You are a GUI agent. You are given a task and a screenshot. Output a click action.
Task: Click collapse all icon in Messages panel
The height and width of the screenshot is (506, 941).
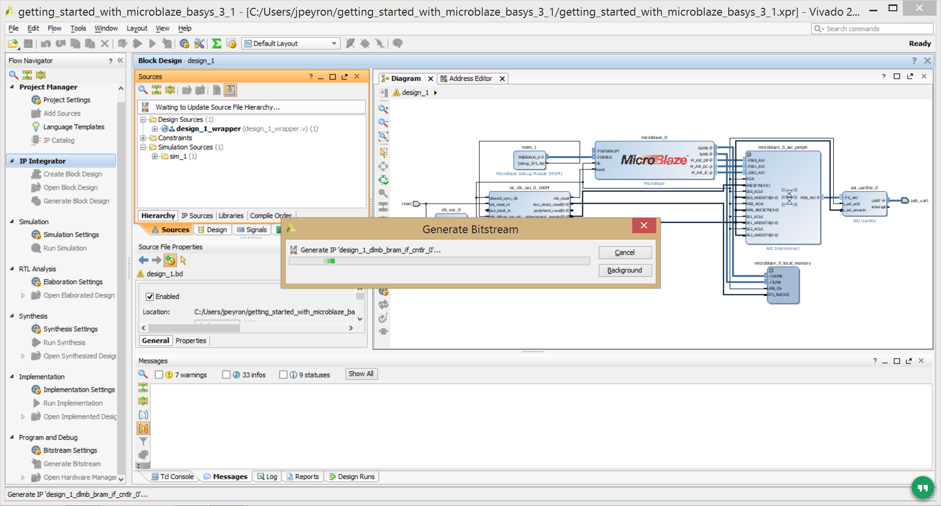pyautogui.click(x=143, y=387)
